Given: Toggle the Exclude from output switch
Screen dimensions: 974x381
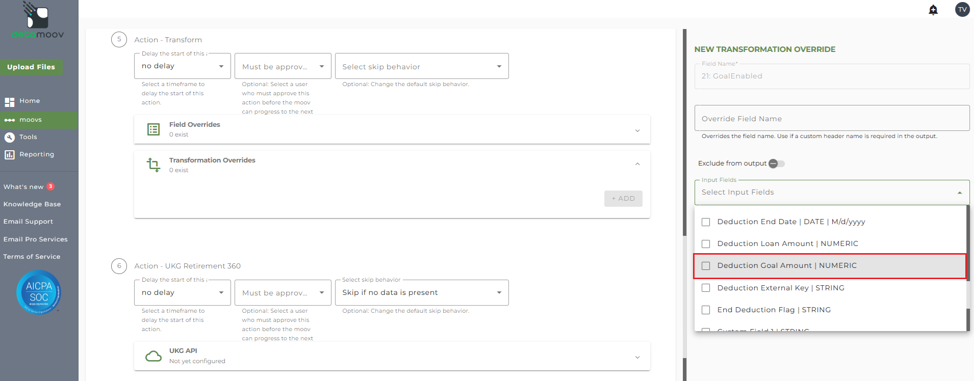Looking at the screenshot, I should click(777, 164).
